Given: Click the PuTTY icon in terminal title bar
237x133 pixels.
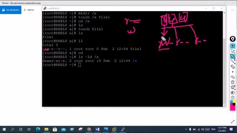Looking at the screenshot, I should pos(45,8).
